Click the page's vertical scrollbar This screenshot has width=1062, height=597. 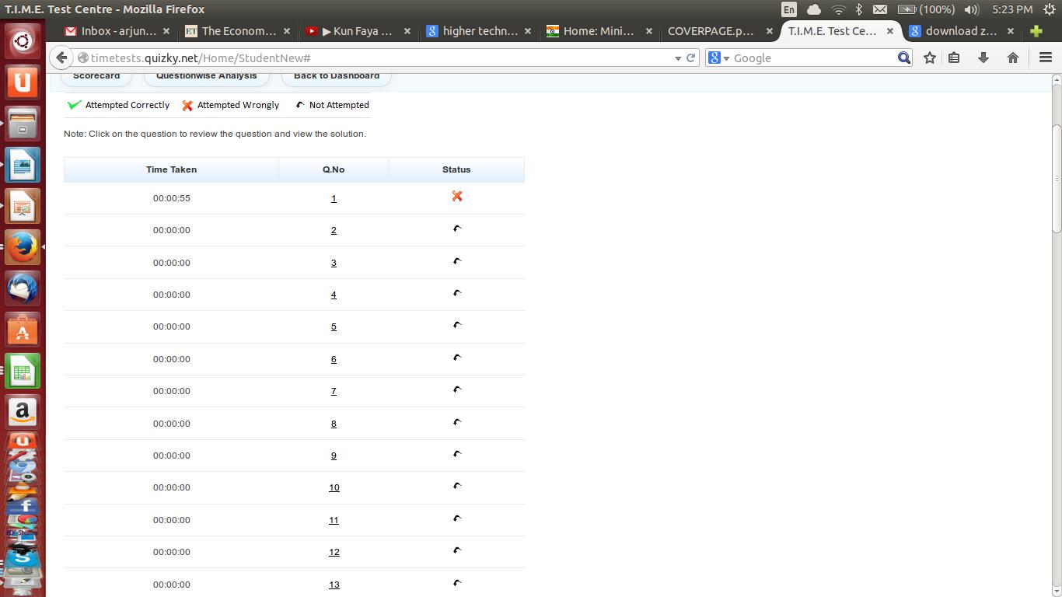1056,179
